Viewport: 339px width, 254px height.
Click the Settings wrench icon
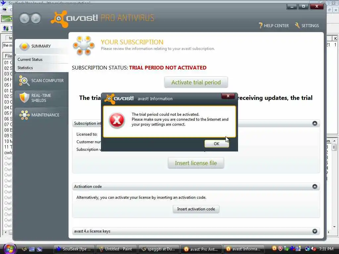(297, 25)
